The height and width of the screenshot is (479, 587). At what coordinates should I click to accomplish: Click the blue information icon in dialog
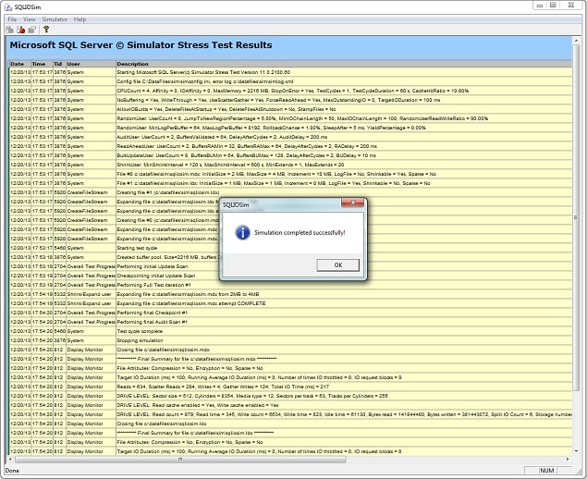[x=242, y=233]
